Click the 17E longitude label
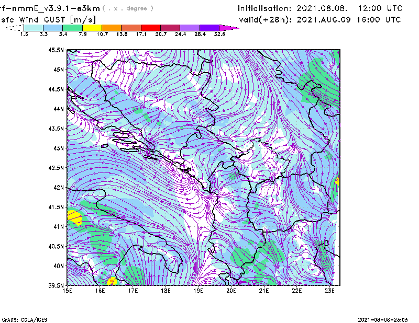The image size is (419, 323). tap(133, 291)
